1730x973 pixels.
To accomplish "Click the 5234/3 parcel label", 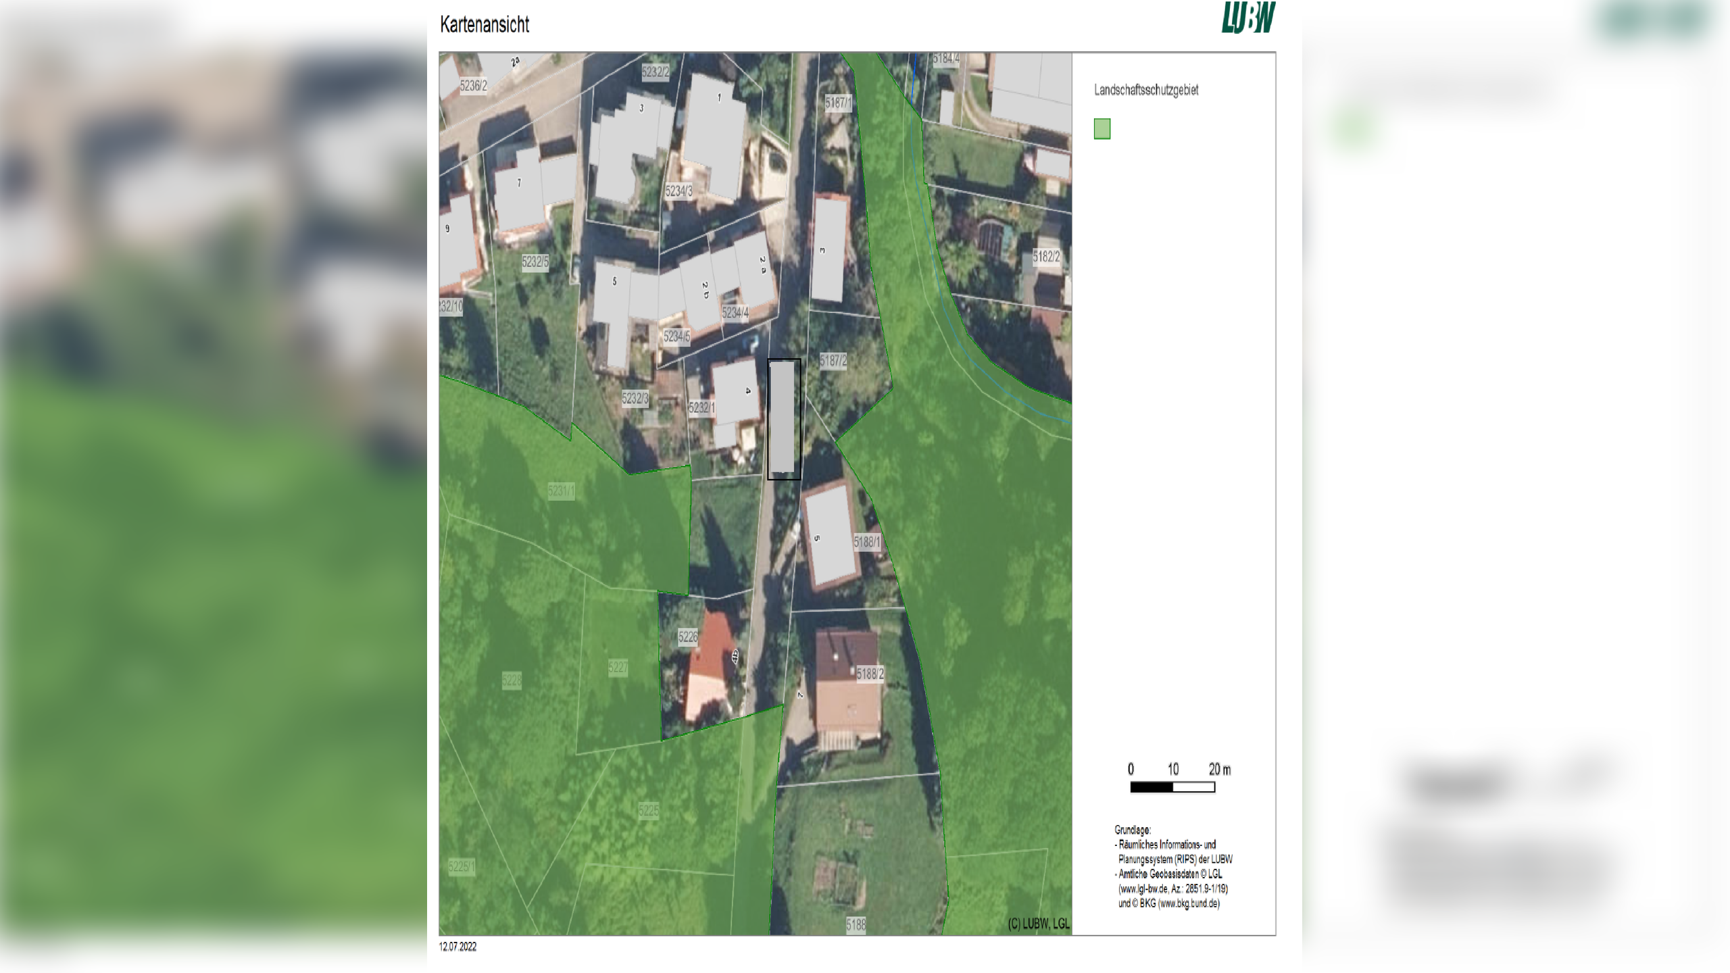I will click(678, 191).
